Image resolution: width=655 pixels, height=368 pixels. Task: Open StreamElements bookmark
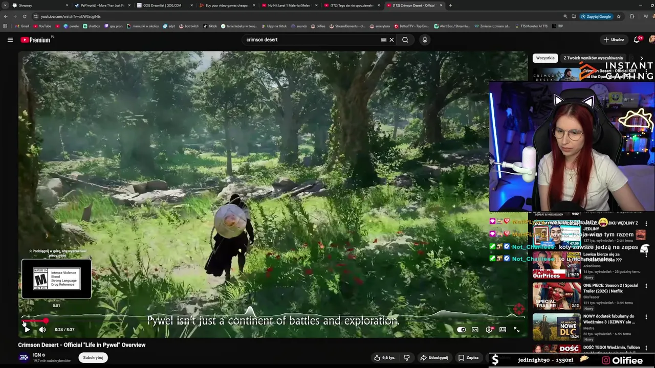(x=347, y=26)
